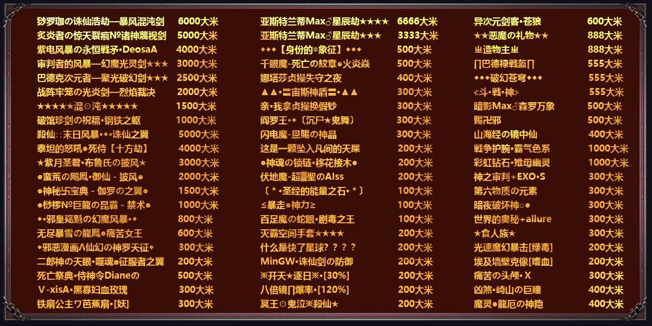Select the 神之审判+EXO•S item
652x326 pixels.
tap(509, 177)
